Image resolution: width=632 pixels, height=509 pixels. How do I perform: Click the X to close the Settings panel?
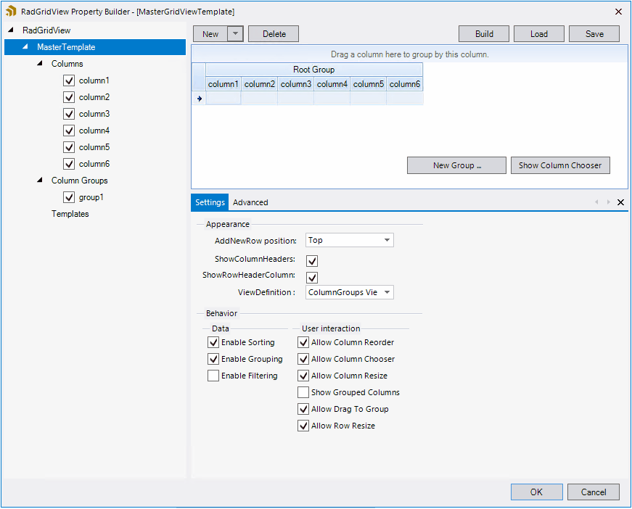pyautogui.click(x=620, y=202)
